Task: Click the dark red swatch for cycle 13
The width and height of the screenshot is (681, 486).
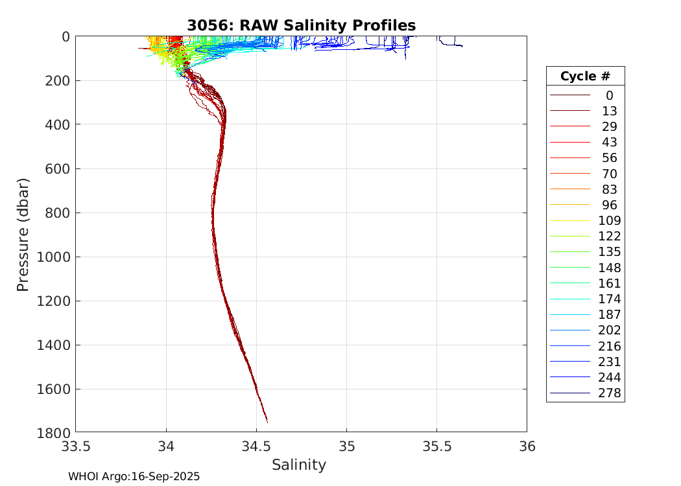Action: click(x=569, y=111)
